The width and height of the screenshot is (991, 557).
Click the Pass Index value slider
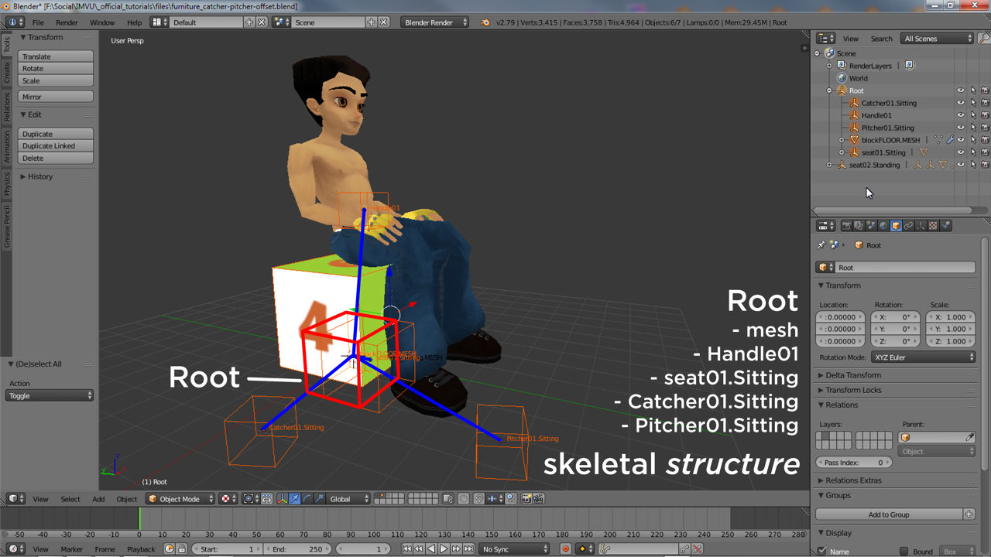[854, 463]
